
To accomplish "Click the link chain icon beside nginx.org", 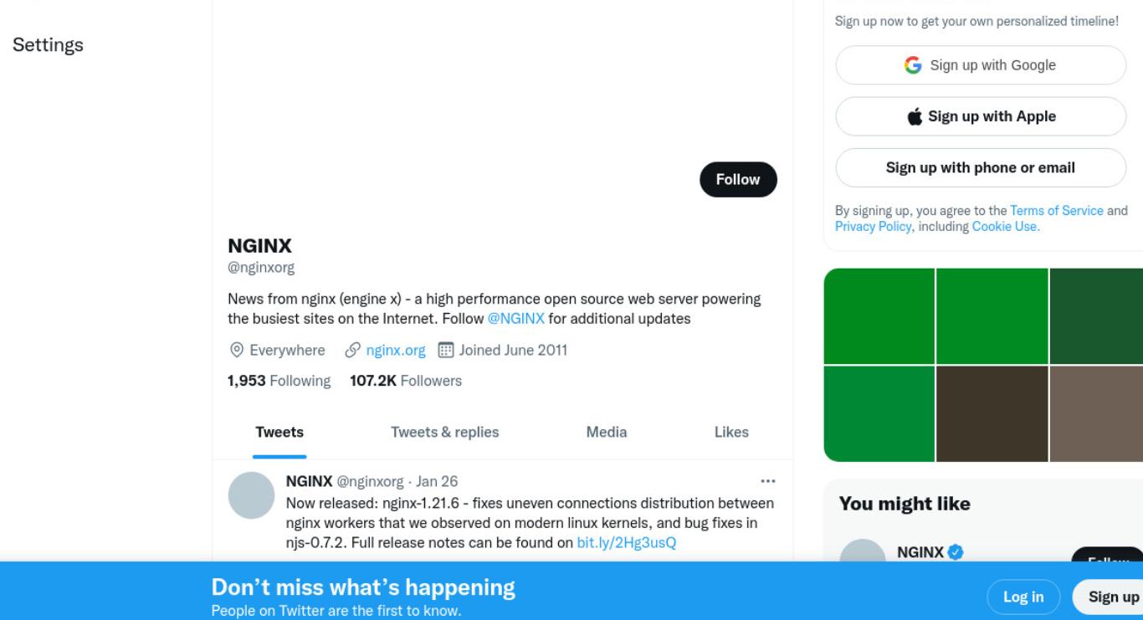I will pyautogui.click(x=352, y=350).
